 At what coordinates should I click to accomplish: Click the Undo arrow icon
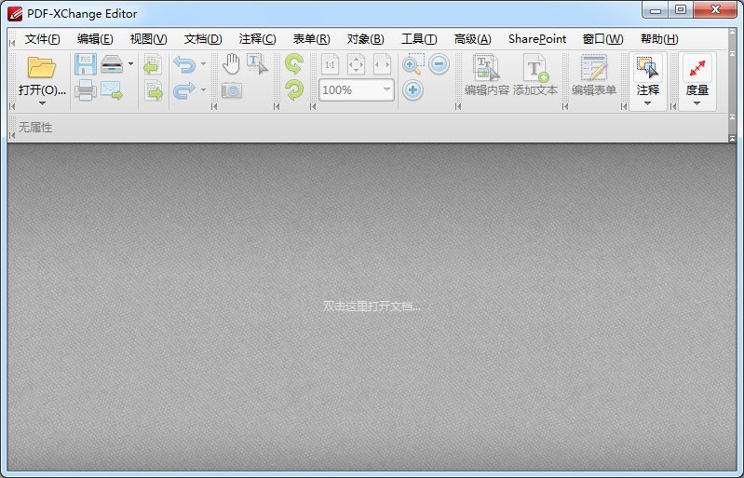[184, 64]
